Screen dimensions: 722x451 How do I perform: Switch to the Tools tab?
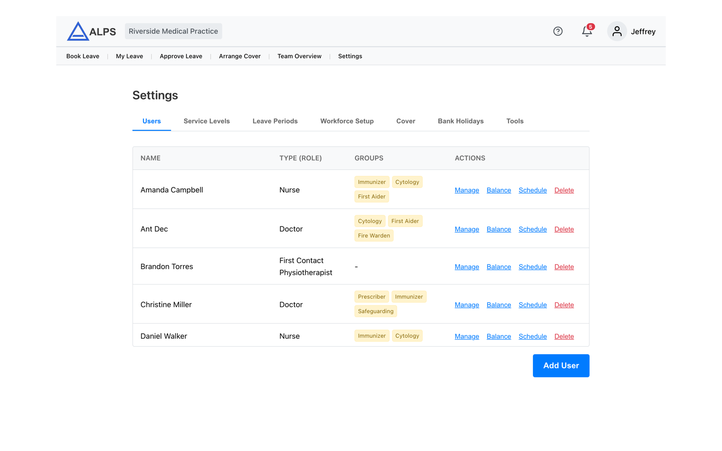[515, 121]
